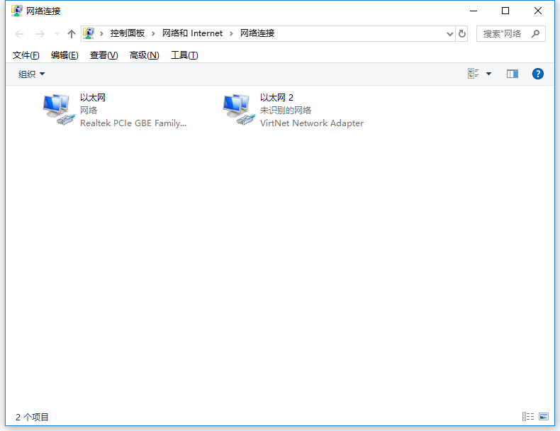Image resolution: width=560 pixels, height=431 pixels.
Task: Open the help question mark icon
Action: (x=537, y=74)
